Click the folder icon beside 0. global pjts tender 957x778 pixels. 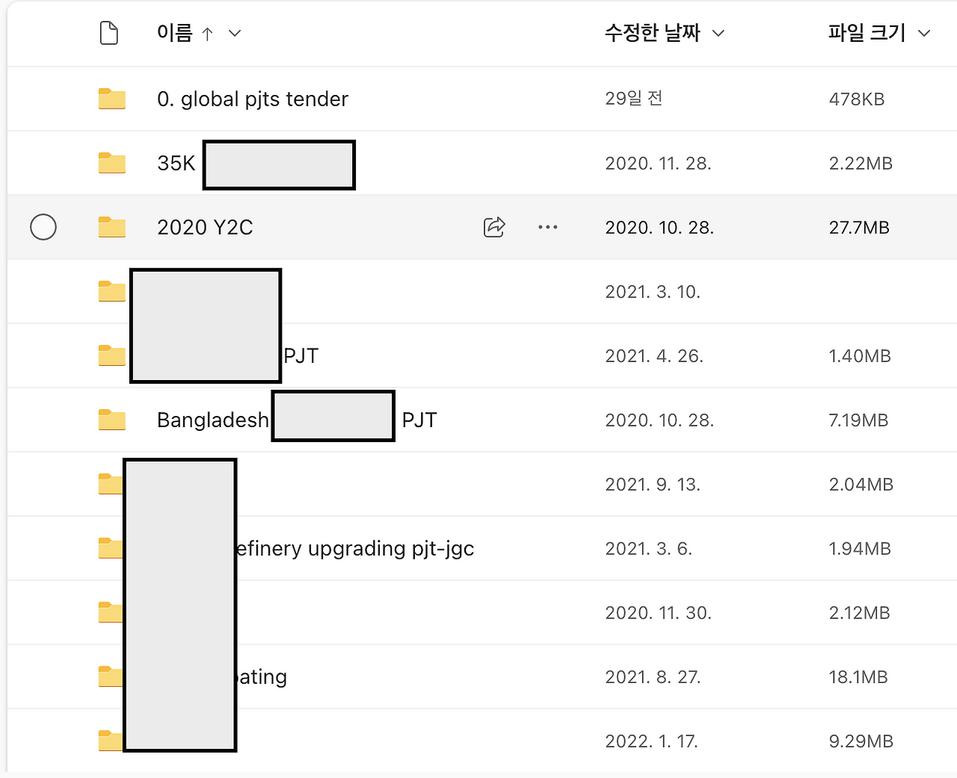pos(111,98)
